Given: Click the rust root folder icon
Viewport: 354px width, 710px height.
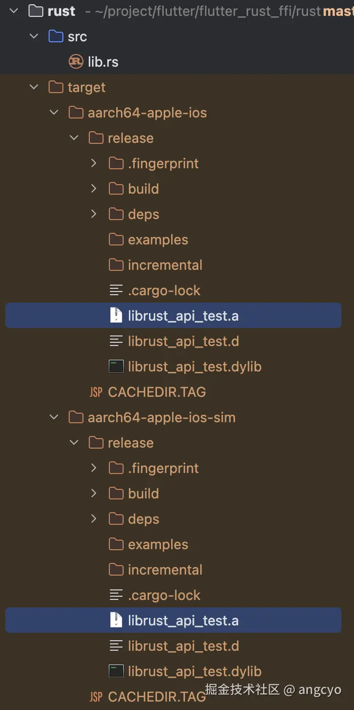Looking at the screenshot, I should [36, 11].
